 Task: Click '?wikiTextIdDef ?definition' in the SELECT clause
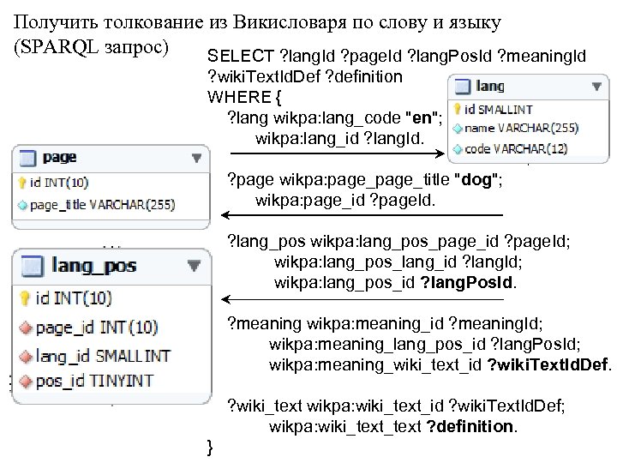[x=305, y=76]
